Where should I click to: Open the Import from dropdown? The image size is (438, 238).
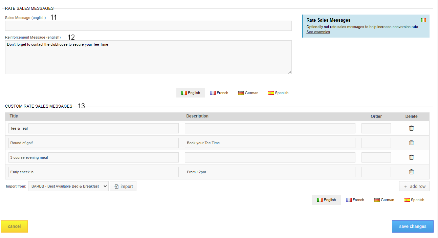(x=68, y=186)
